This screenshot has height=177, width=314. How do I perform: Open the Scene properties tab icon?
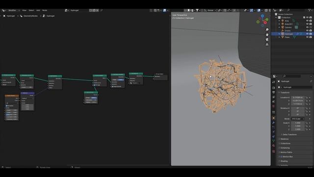274,102
